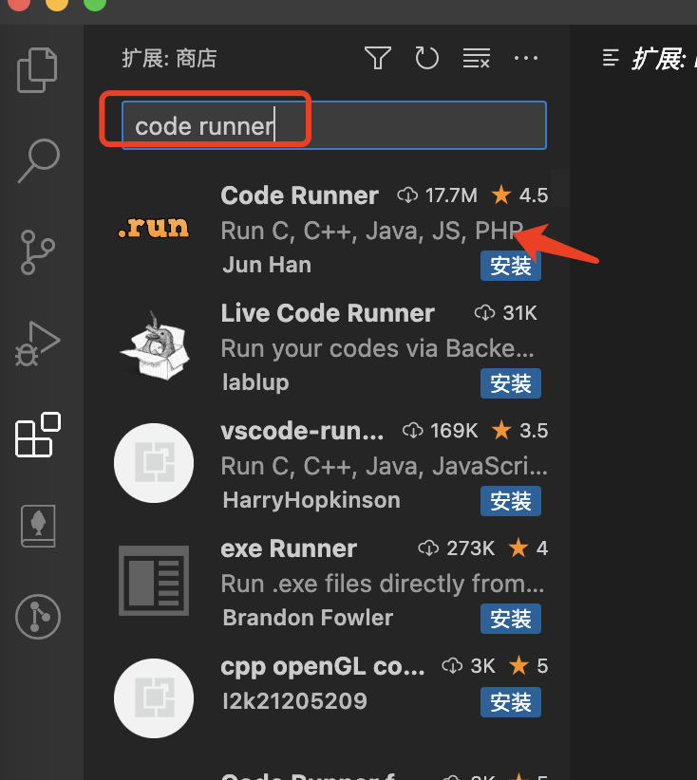The width and height of the screenshot is (697, 780).
Task: Open the Search view icon
Action: (x=39, y=160)
